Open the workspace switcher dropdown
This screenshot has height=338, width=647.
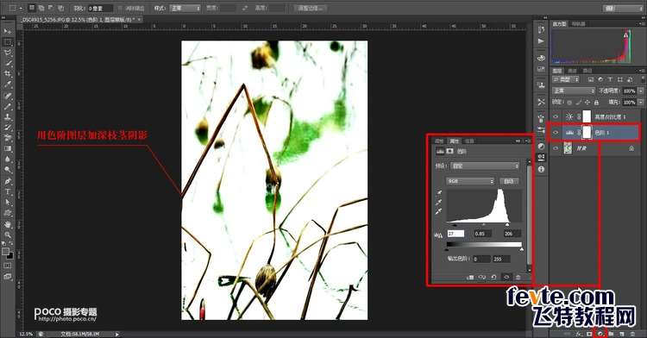623,8
